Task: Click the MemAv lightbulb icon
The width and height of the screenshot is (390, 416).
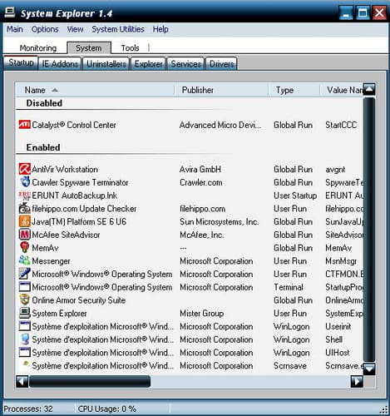Action: coord(24,247)
